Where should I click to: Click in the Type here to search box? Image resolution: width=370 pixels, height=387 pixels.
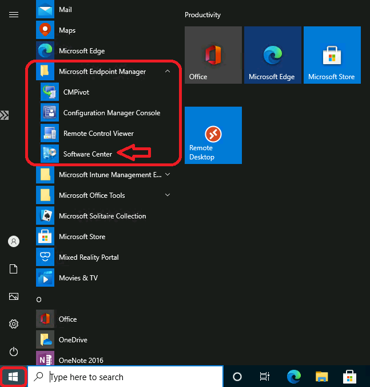tap(125, 377)
